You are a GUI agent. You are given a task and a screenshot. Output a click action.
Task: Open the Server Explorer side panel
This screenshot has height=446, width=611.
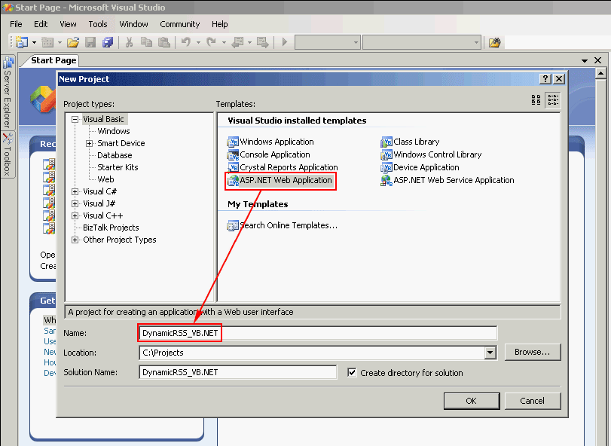pos(8,93)
